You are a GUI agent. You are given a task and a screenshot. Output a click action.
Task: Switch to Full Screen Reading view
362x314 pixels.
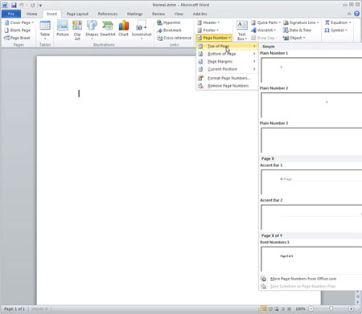click(x=270, y=309)
